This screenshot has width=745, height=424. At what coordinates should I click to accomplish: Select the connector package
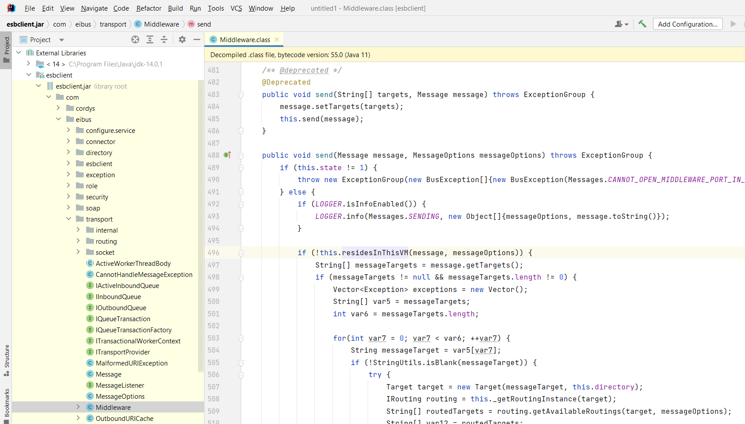pyautogui.click(x=101, y=141)
